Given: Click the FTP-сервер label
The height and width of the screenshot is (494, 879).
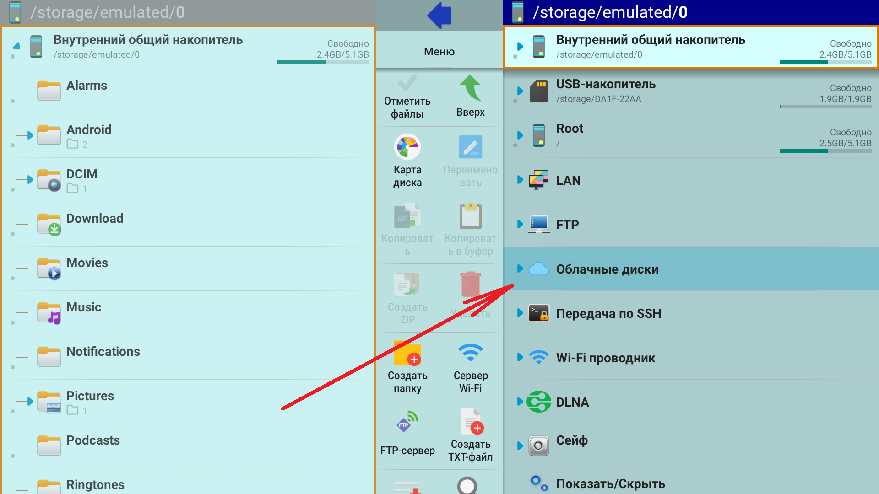Looking at the screenshot, I should coord(407,451).
